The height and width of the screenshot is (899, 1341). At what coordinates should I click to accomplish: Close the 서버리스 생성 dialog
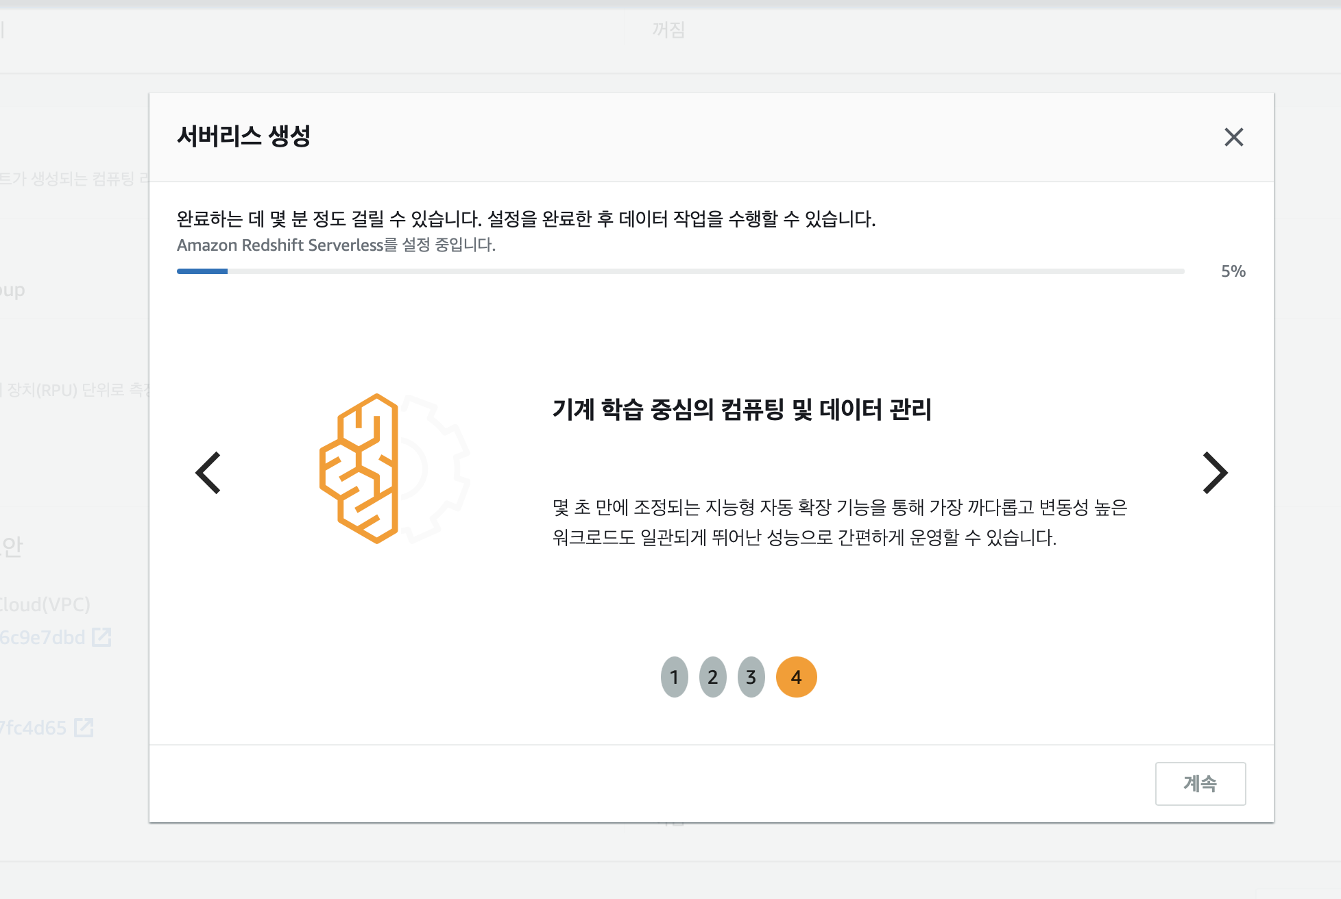point(1233,137)
